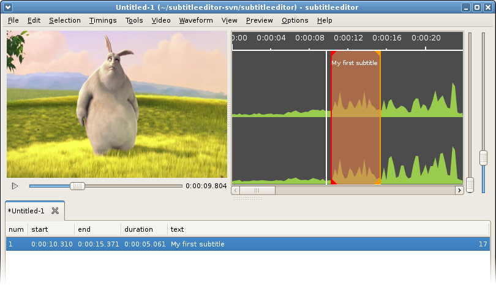Close the subtitleeditor window
This screenshot has width=496, height=290.
(x=488, y=7)
